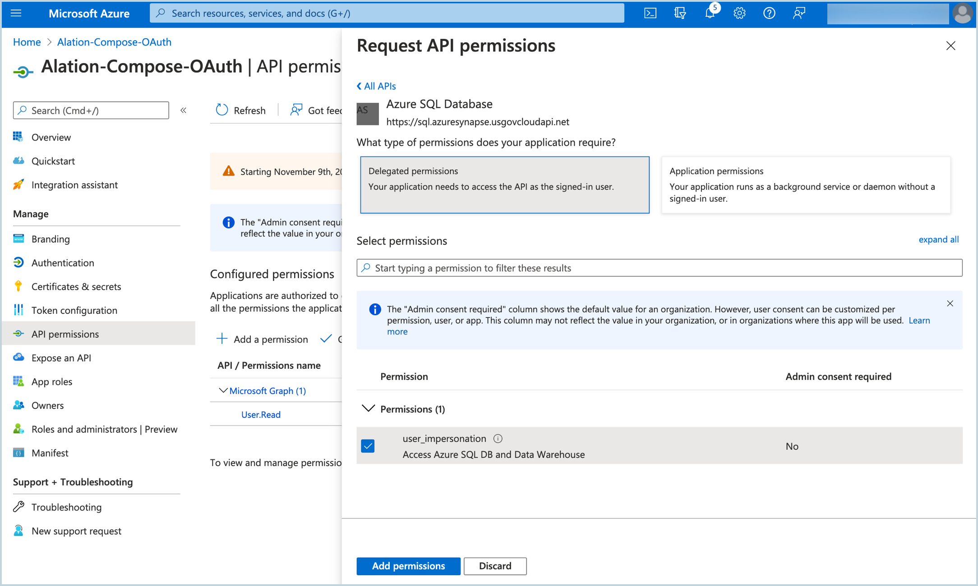The image size is (978, 586).
Task: Click Add a permission
Action: pyautogui.click(x=262, y=339)
